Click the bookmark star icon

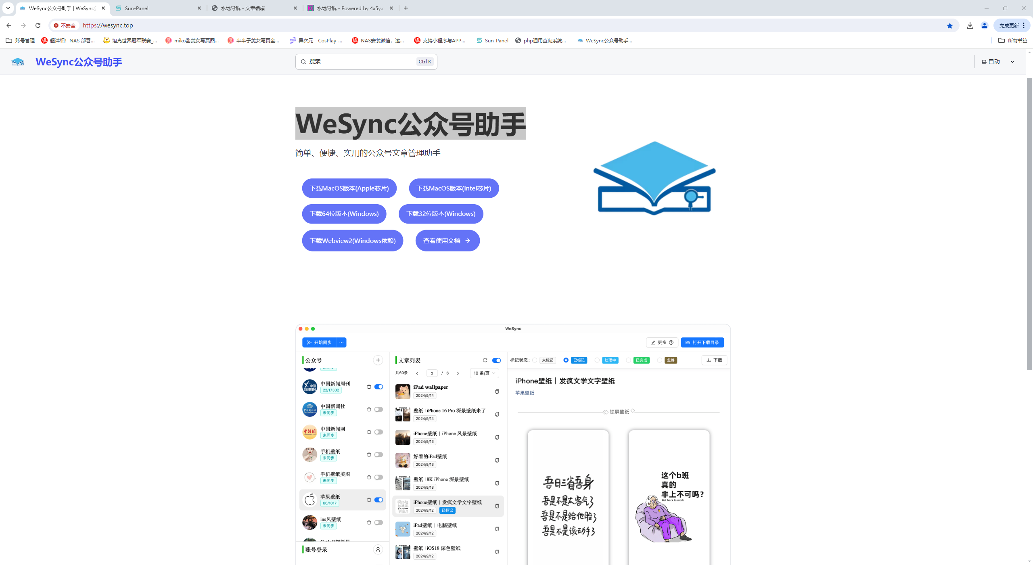pyautogui.click(x=950, y=25)
